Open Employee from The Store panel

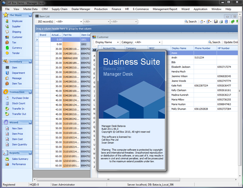pos(17,21)
